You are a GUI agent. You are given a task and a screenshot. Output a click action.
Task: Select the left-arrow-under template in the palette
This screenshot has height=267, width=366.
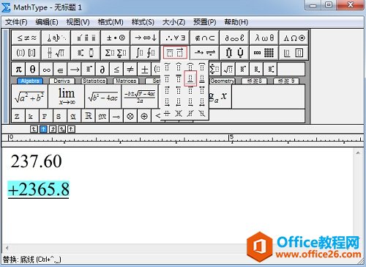tap(179, 102)
